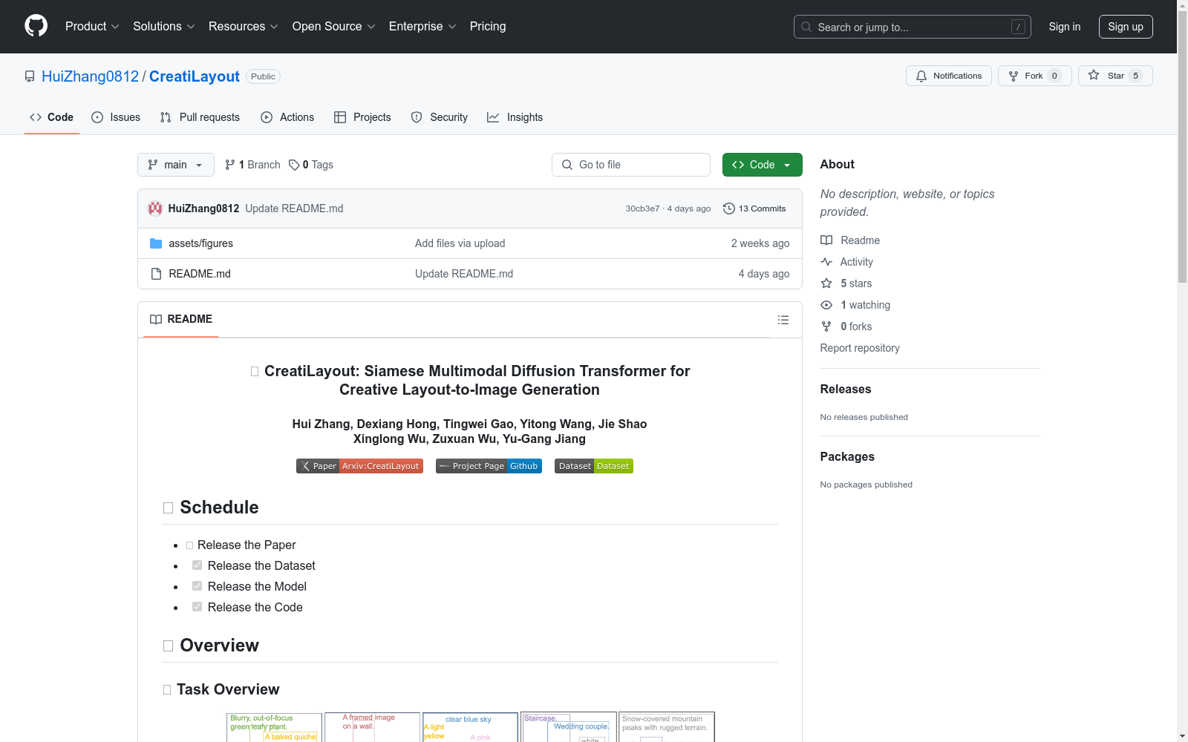Open the Paper Arxiv:CreatiLayout badge
The height and width of the screenshot is (742, 1188).
click(x=359, y=466)
